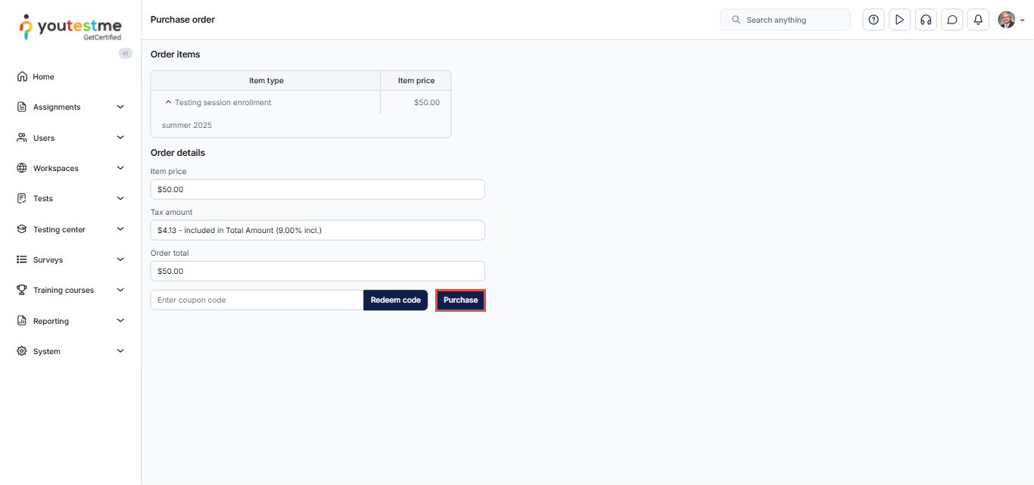Open System menu label
The width and height of the screenshot is (1034, 485).
pos(46,352)
